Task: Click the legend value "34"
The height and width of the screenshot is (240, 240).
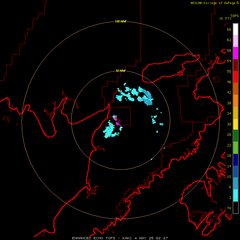Action: tap(229, 114)
